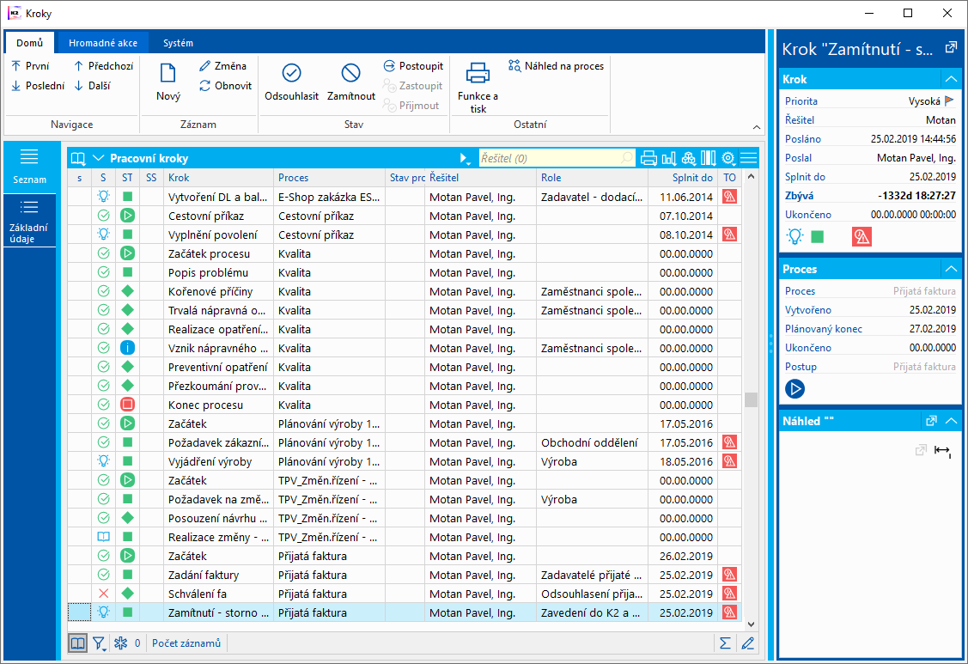The height and width of the screenshot is (664, 968).
Task: Switch to Hromadné akce ribbon tab
Action: click(102, 43)
